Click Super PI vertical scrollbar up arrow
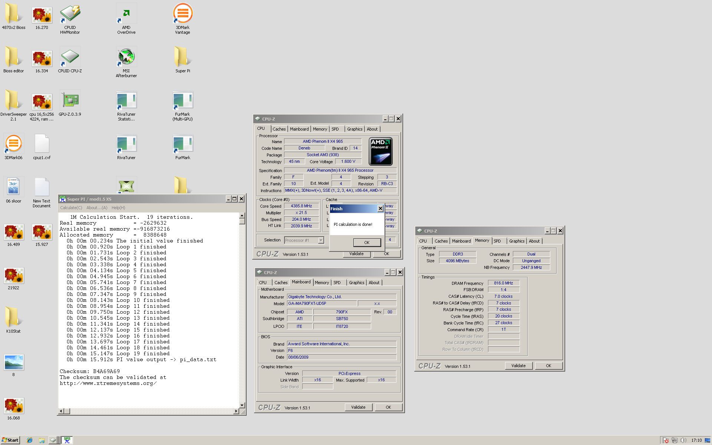 coord(242,215)
